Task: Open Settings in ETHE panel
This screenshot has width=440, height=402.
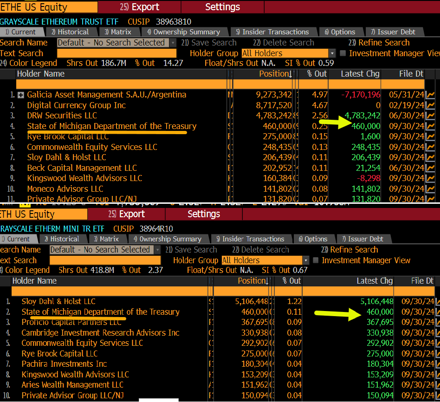Action: click(222, 7)
